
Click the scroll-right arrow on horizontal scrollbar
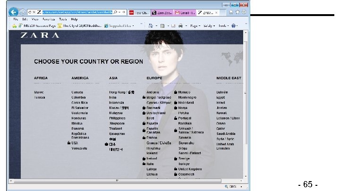(x=241, y=181)
